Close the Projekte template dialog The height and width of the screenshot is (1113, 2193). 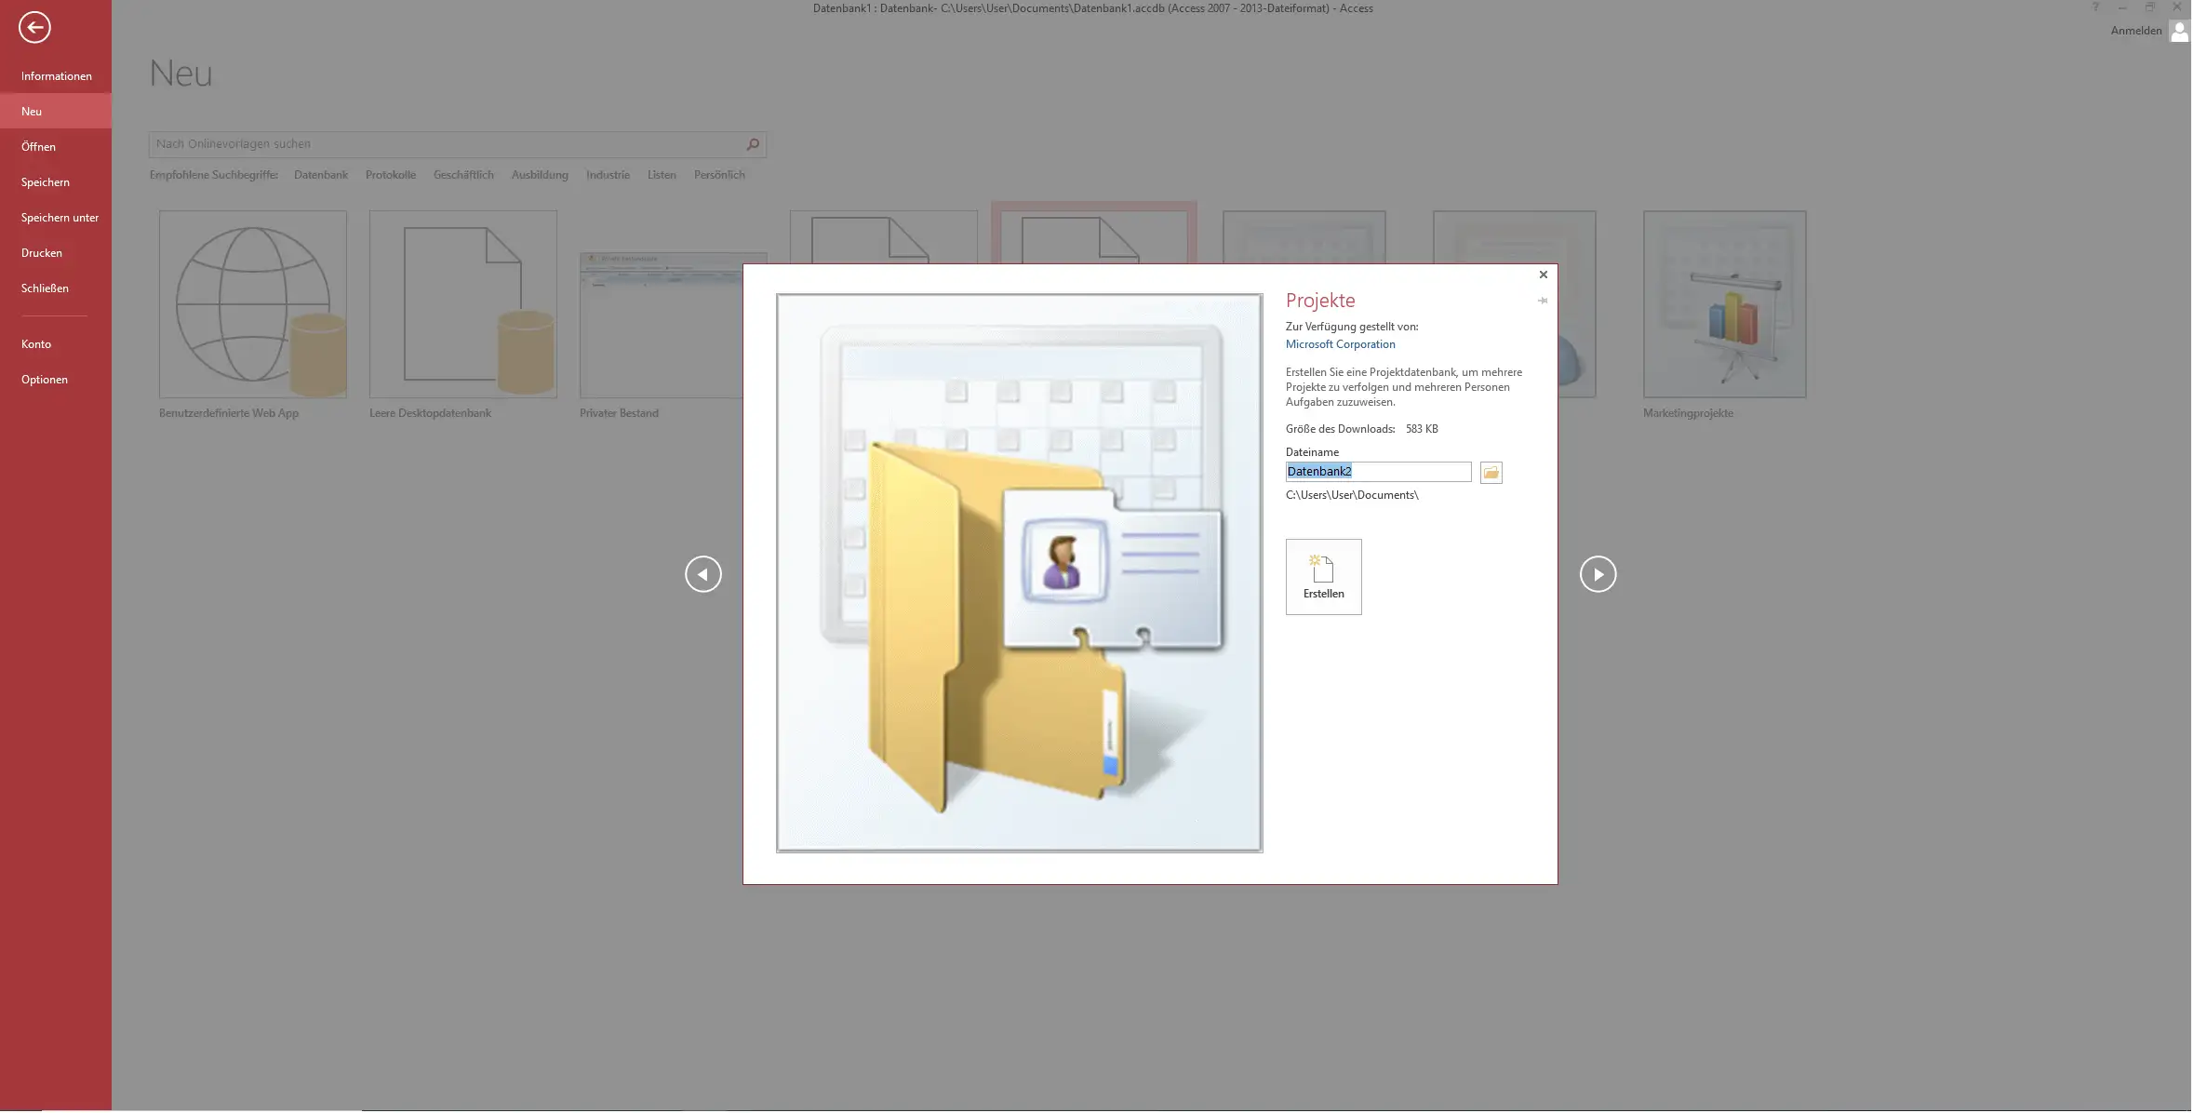tap(1543, 275)
